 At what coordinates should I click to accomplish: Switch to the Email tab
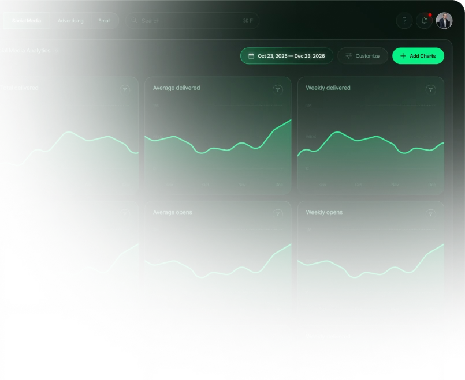(105, 21)
